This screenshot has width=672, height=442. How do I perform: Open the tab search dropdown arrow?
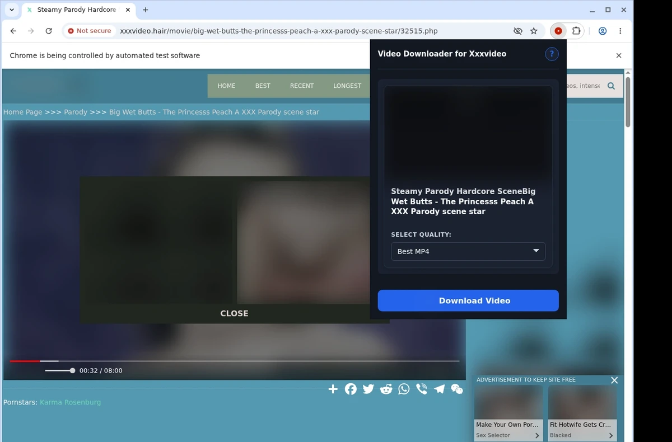pyautogui.click(x=12, y=10)
